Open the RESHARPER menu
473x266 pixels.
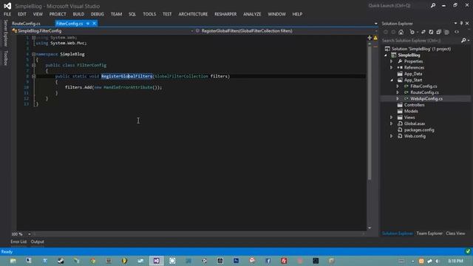(x=225, y=14)
